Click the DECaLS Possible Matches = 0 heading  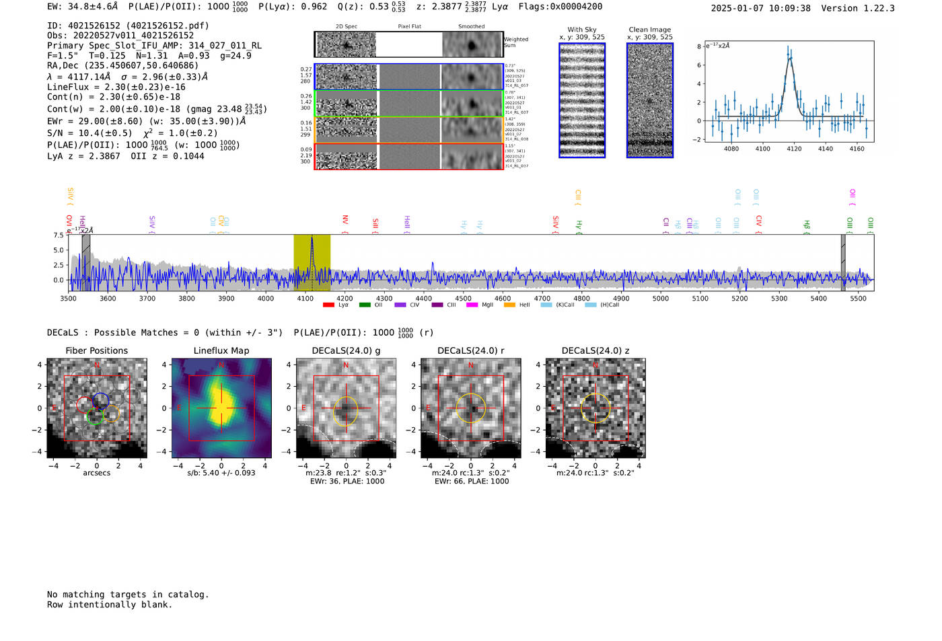tap(165, 332)
